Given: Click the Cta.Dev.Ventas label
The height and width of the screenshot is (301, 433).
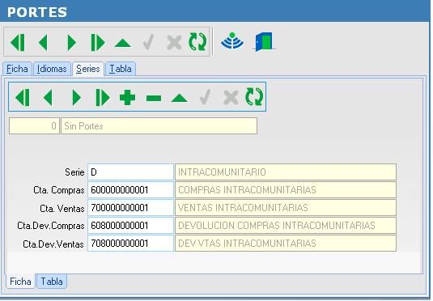Looking at the screenshot, I should pyautogui.click(x=53, y=244).
